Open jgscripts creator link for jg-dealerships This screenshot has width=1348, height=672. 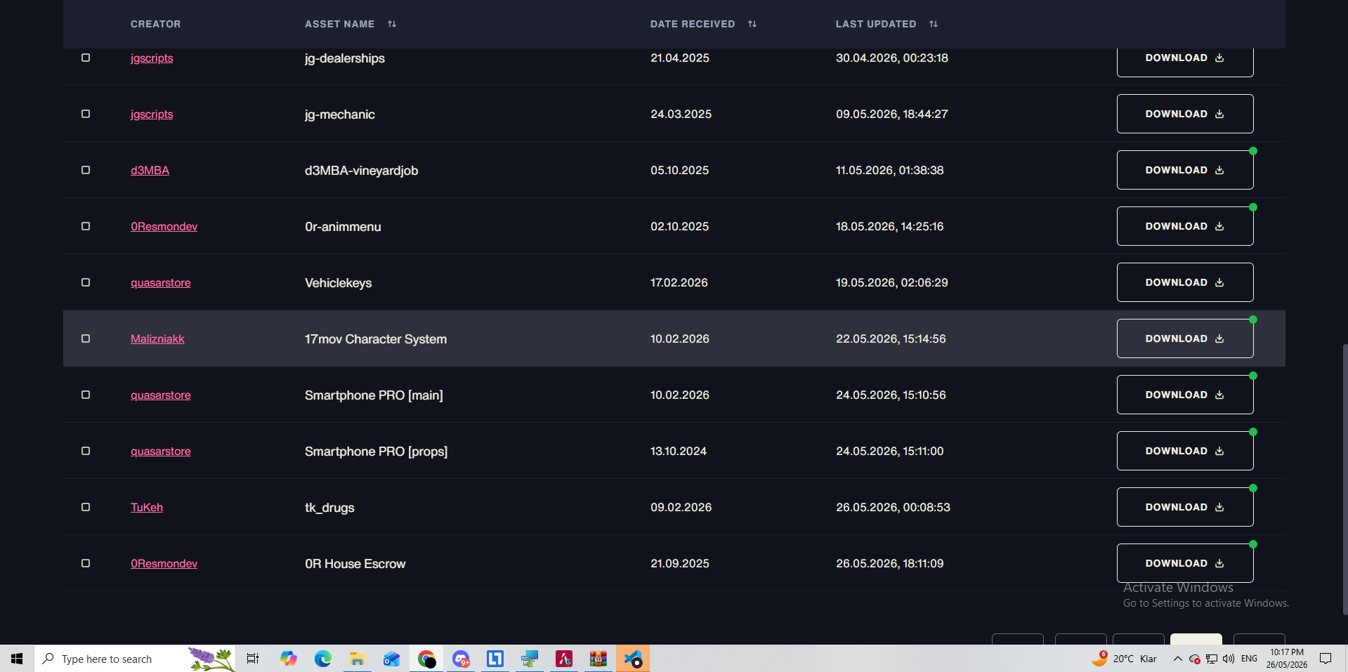[x=152, y=58]
